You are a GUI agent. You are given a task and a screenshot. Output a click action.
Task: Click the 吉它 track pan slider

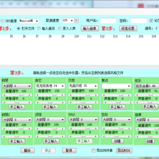[x=50, y=102]
